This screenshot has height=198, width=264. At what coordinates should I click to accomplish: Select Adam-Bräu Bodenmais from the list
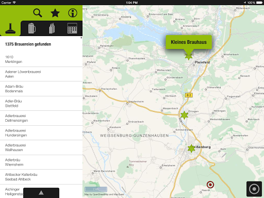[x=41, y=89]
